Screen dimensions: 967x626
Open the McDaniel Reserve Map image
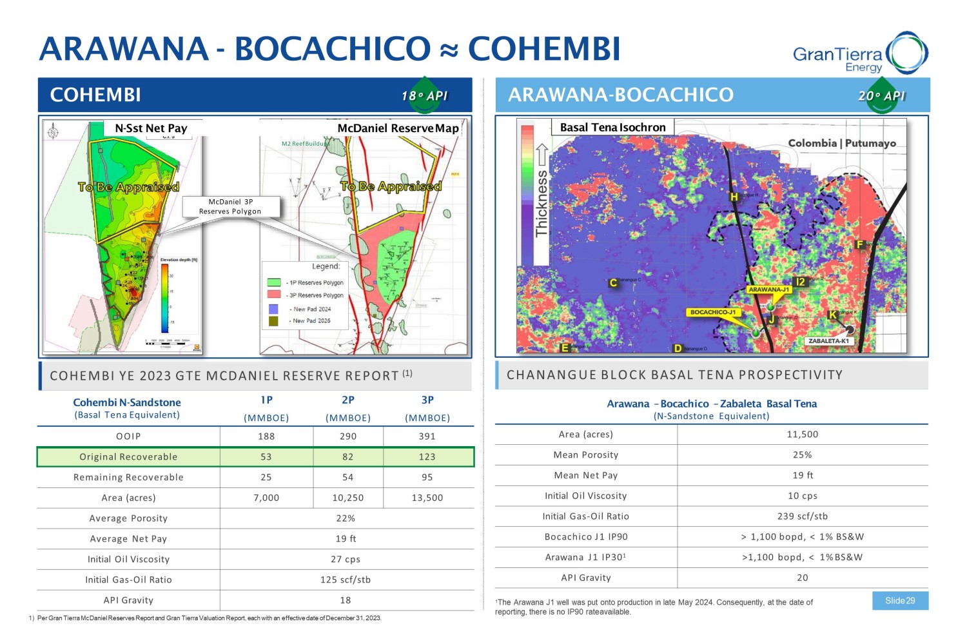coord(364,237)
